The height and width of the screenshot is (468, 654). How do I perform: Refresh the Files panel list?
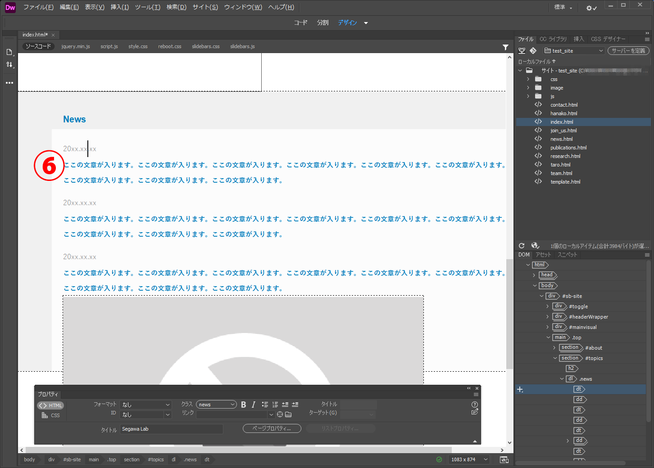pyautogui.click(x=522, y=246)
